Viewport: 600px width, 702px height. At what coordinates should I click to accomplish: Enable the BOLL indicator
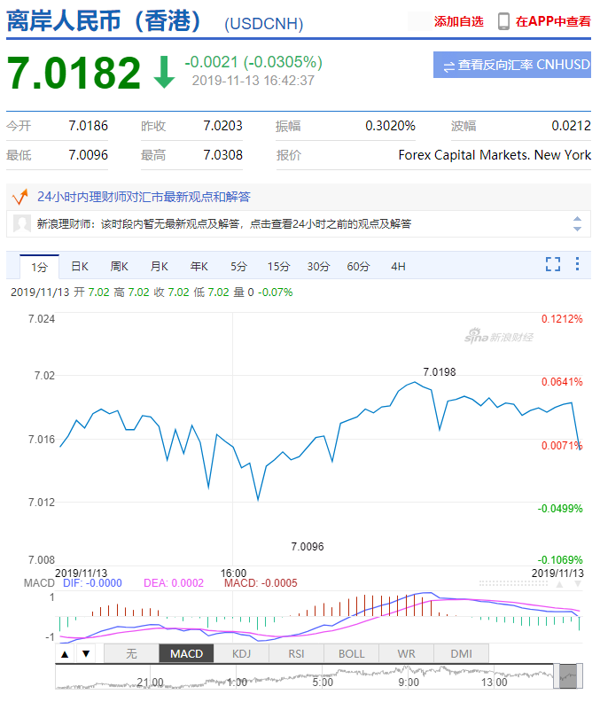click(351, 654)
